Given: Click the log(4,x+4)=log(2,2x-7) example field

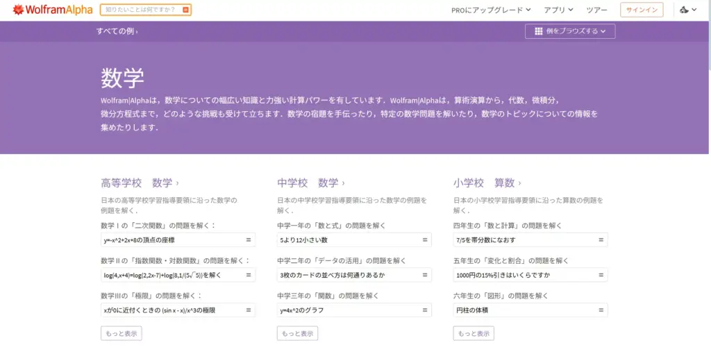Looking at the screenshot, I should [x=178, y=275].
